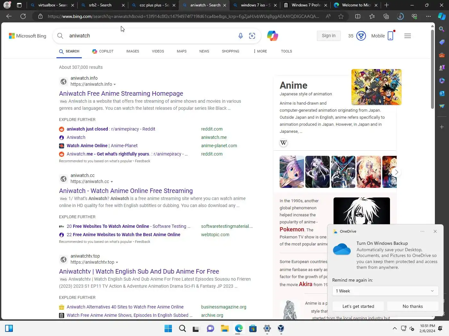449x336 pixels.
Task: Click Let's get started in OneDrive
Action: click(358, 306)
